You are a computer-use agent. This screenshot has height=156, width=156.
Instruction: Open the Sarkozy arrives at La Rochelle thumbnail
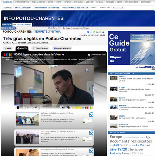click(x=28, y=137)
